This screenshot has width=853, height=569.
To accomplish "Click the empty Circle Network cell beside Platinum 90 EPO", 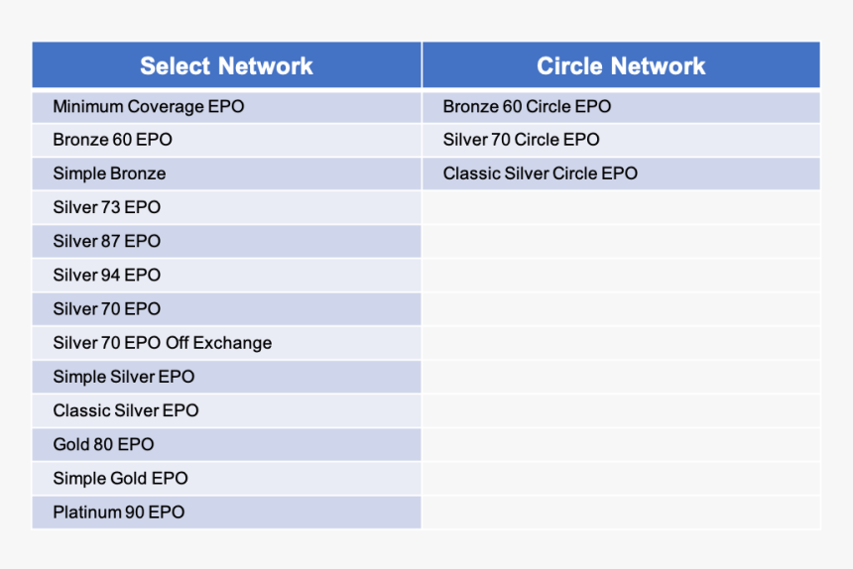I will [x=621, y=512].
